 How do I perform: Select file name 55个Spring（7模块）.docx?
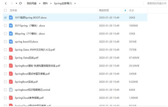tap(30, 26)
